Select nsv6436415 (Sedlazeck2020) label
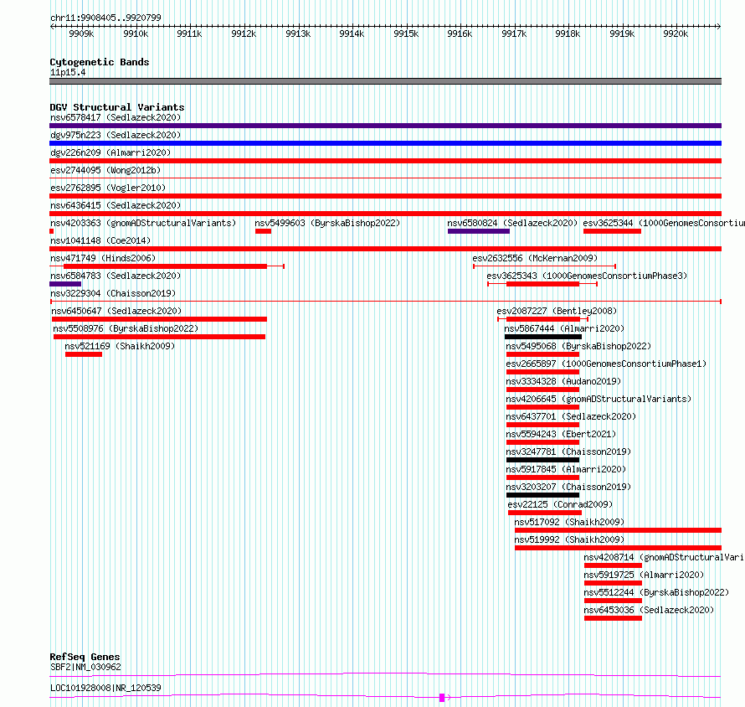 click(x=116, y=205)
